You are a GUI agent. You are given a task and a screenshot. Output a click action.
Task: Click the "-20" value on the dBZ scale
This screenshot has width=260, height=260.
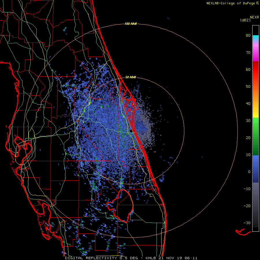pyautogui.click(x=247, y=206)
